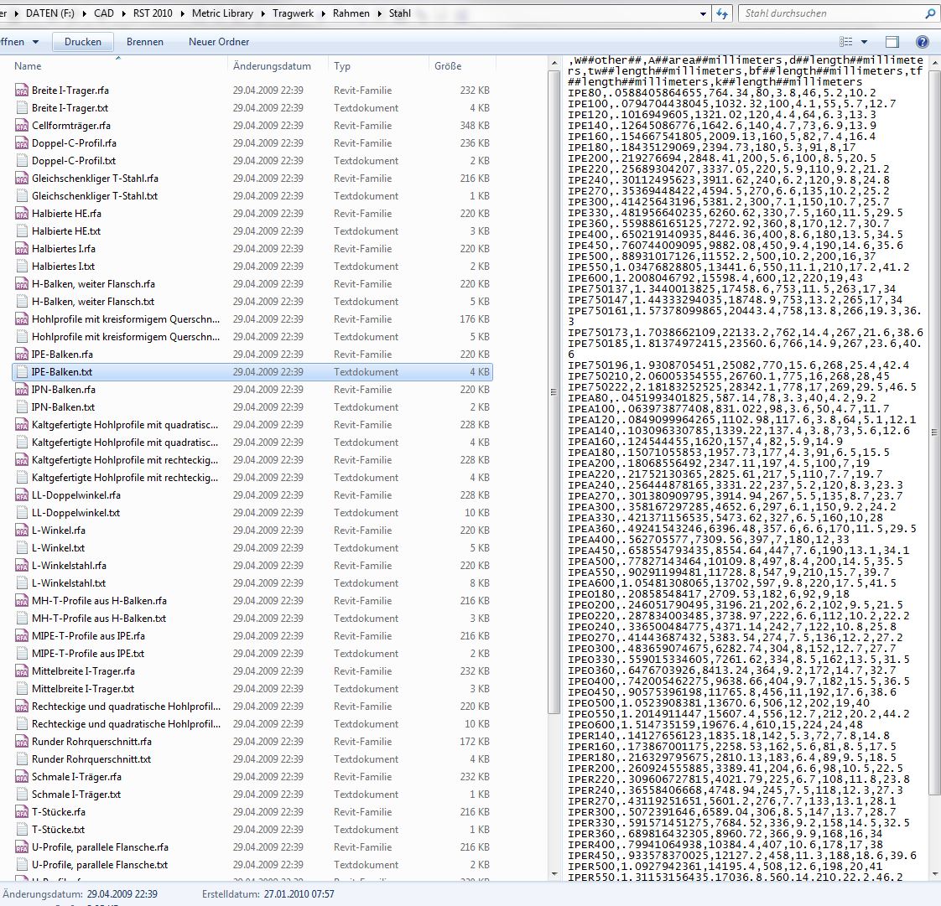941x906 pixels.
Task: Open Explorer help with the question mark icon
Action: [923, 42]
